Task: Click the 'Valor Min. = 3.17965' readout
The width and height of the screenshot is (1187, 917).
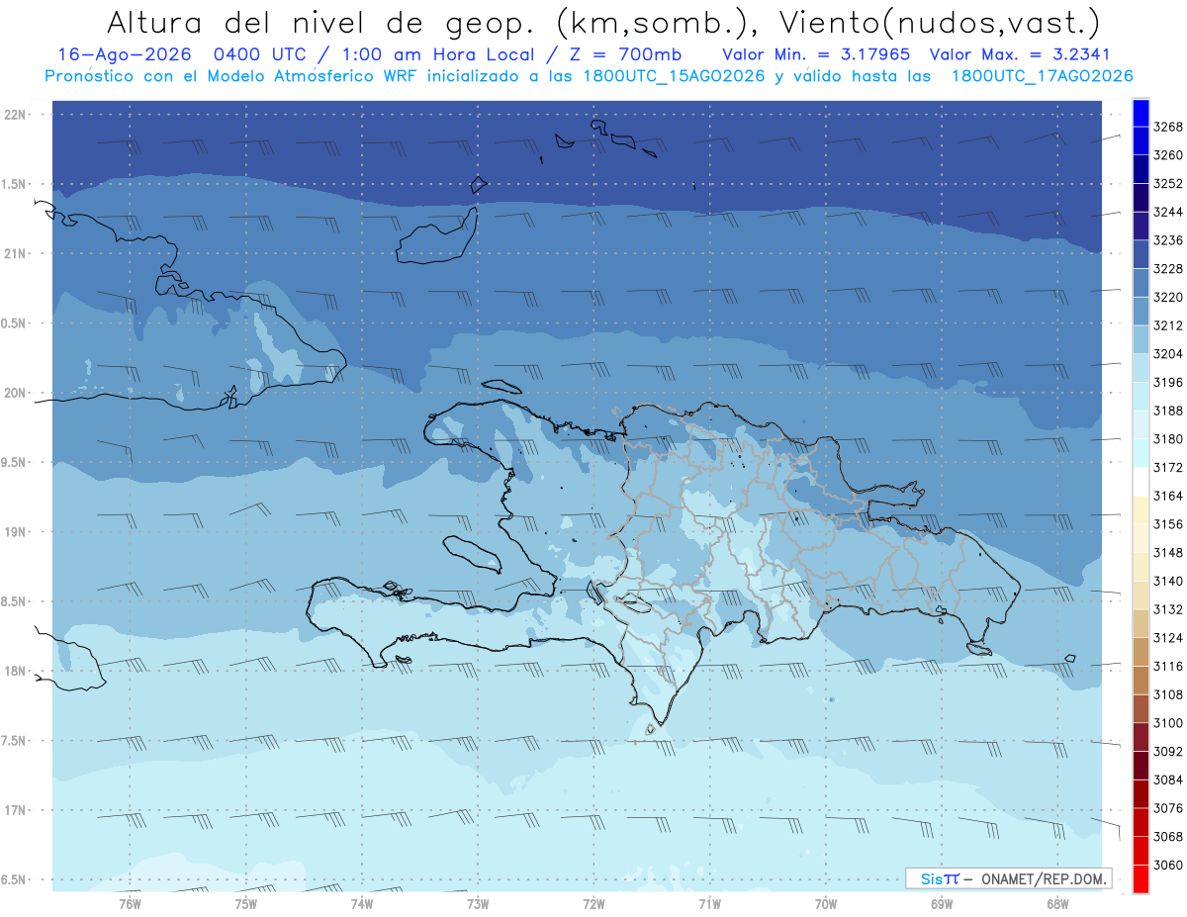Action: click(816, 54)
